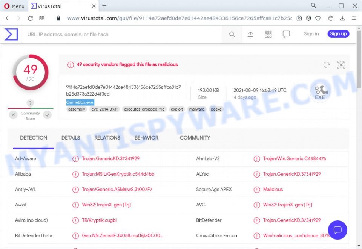Vote file malicious with X button
362x249 pixels.
13,115
